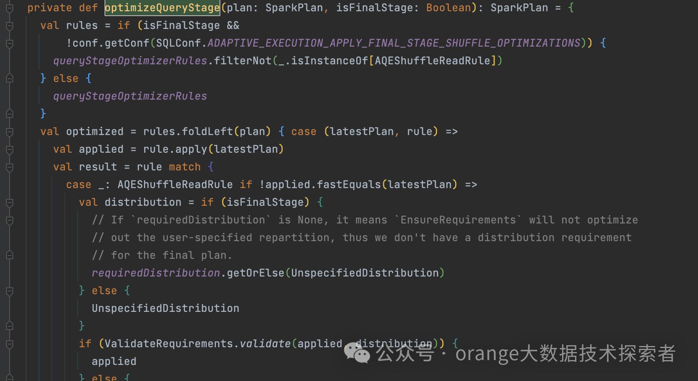This screenshot has width=698, height=381.
Task: Click 'queryStageOptimizerRules' in the else branch
Action: 130,96
